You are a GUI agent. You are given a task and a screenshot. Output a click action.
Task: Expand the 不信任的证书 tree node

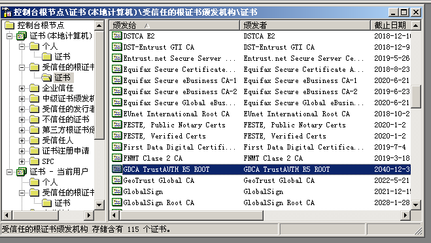(x=22, y=120)
